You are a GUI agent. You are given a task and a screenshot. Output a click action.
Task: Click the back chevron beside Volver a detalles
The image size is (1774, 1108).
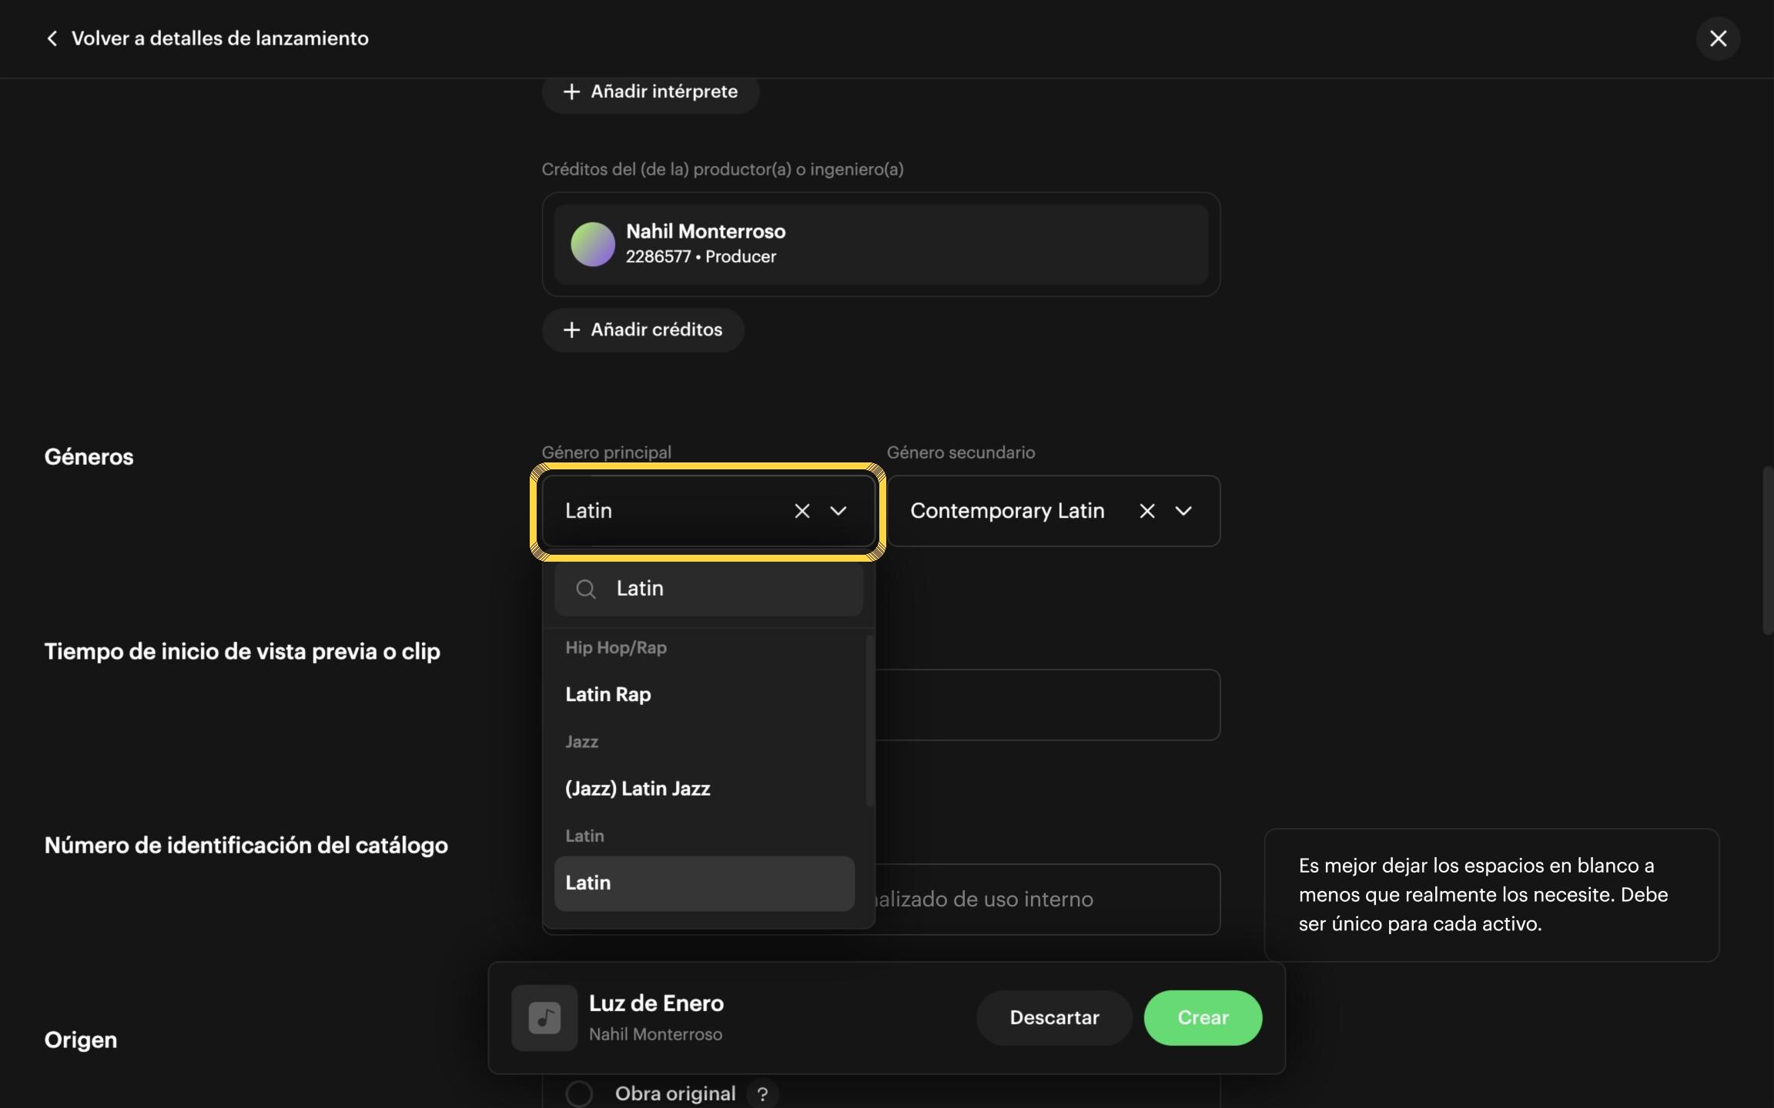coord(52,38)
